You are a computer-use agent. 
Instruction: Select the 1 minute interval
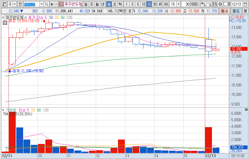[127, 4]
